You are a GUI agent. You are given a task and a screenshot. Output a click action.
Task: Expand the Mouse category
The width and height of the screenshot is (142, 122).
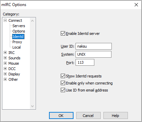tap(5, 63)
